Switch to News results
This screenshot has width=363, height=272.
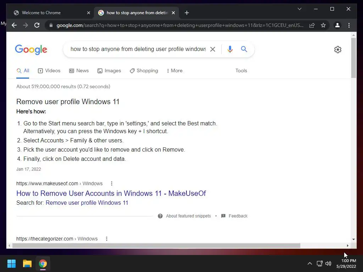pyautogui.click(x=79, y=71)
